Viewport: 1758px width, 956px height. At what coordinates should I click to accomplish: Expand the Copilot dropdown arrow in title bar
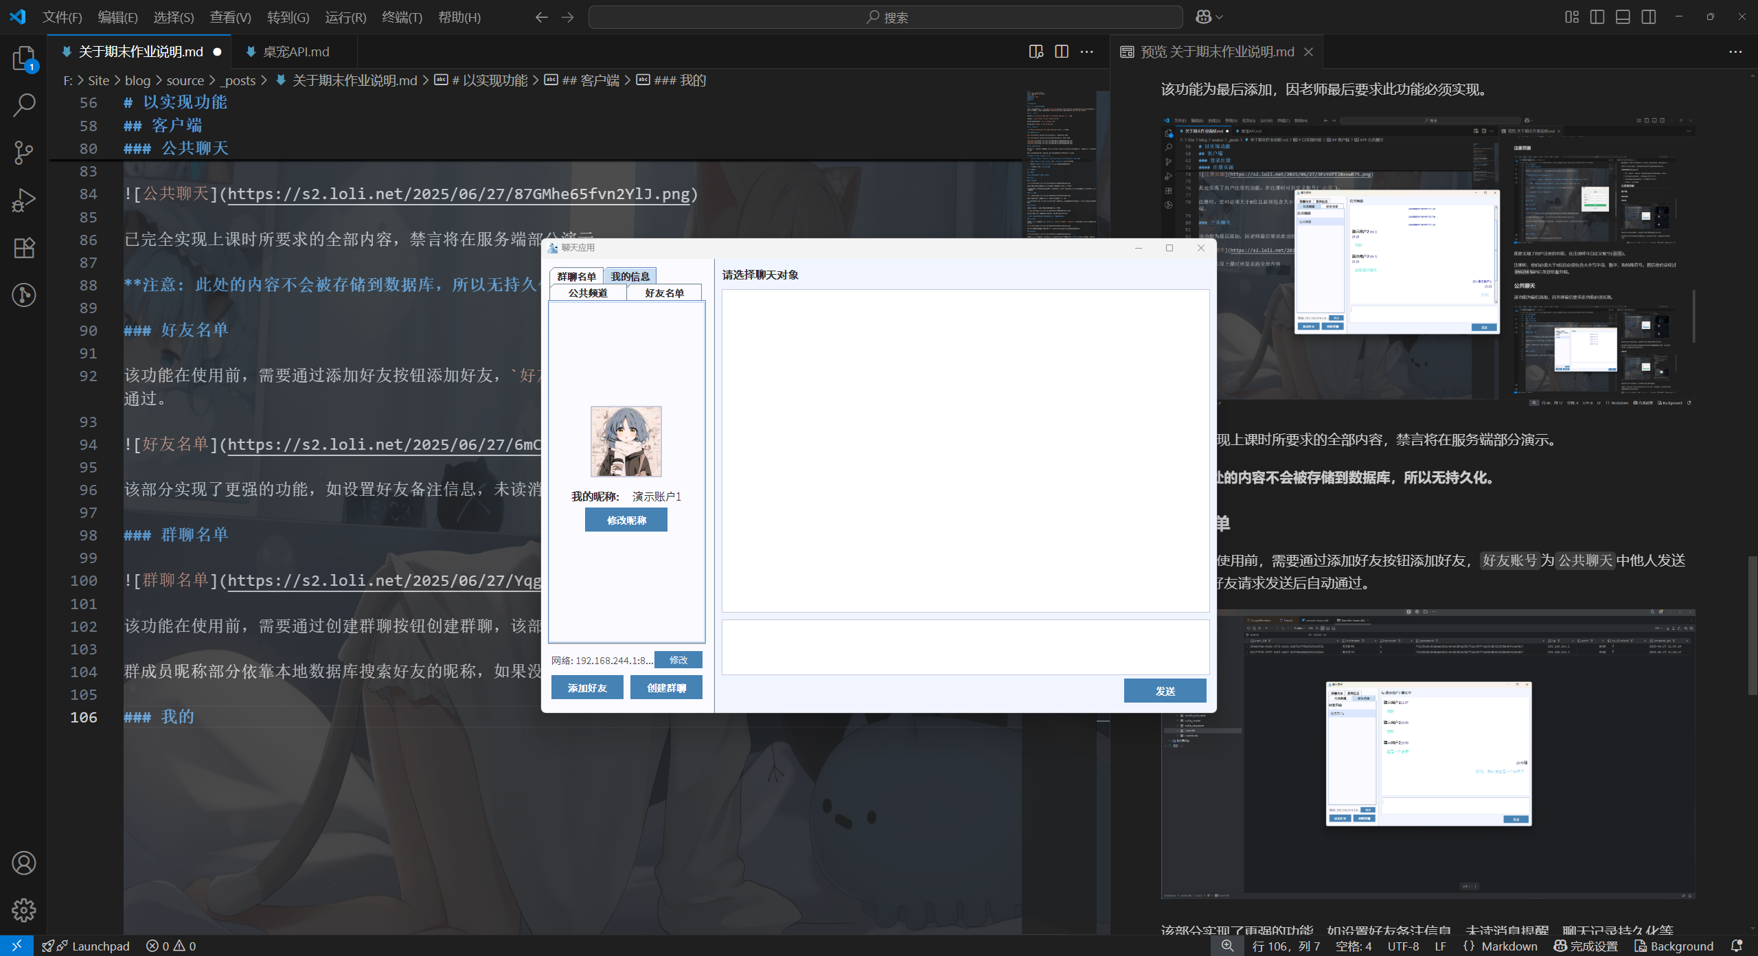click(1220, 17)
